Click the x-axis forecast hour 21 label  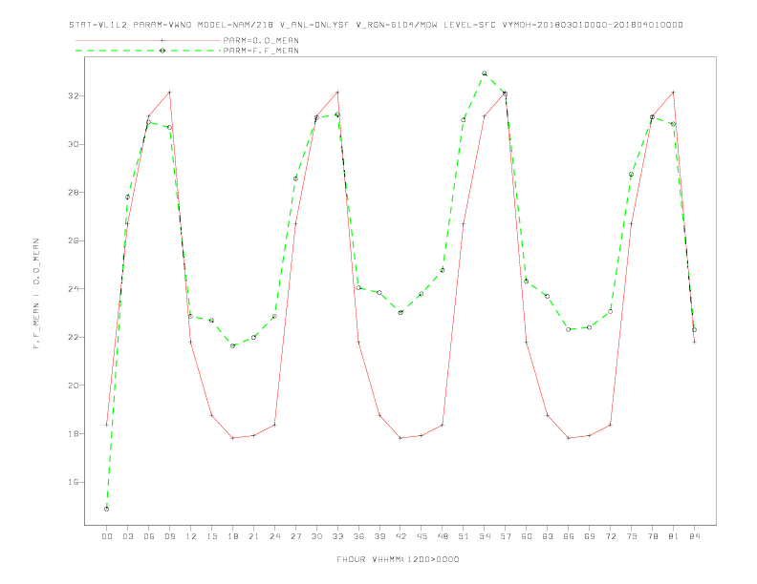click(x=253, y=536)
